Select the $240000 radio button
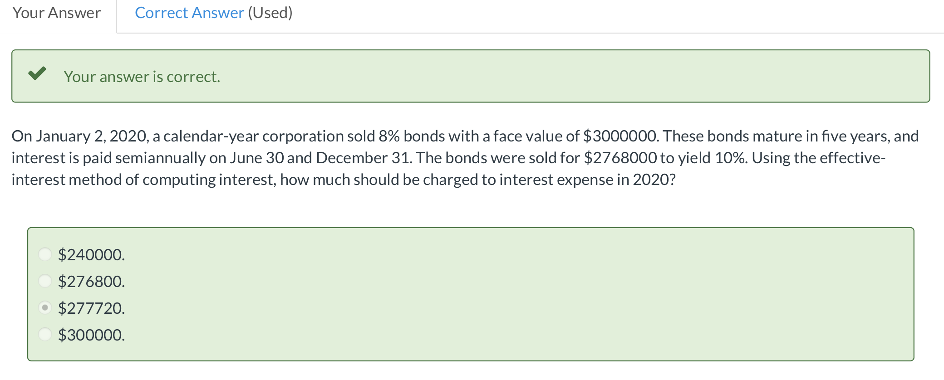Image resolution: width=944 pixels, height=380 pixels. click(x=45, y=254)
